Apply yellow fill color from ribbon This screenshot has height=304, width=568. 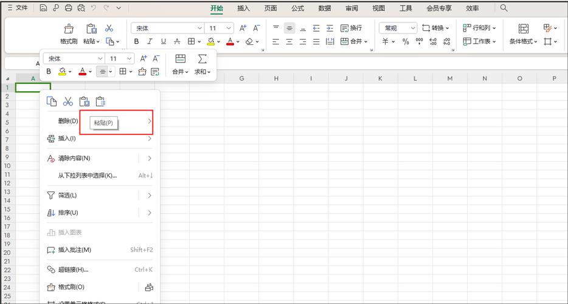pyautogui.click(x=211, y=42)
